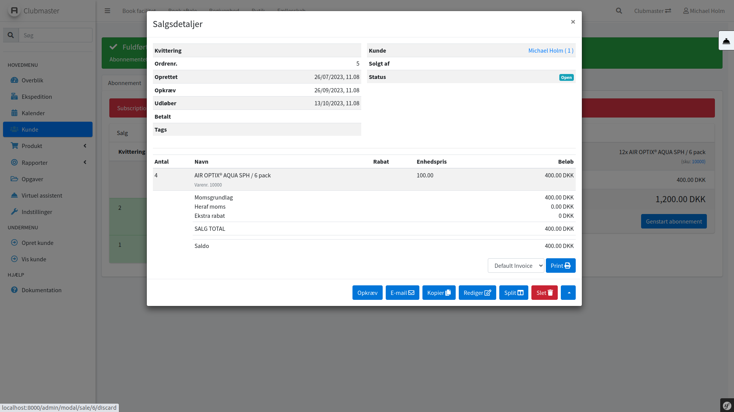Open customer link Michael Holm ( 1 )
This screenshot has width=734, height=412.
[550, 50]
